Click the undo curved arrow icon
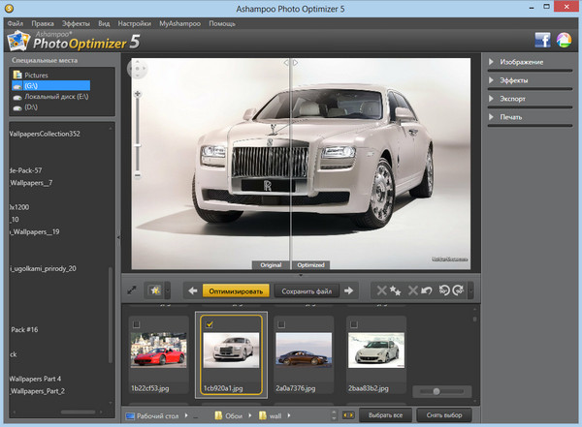This screenshot has width=582, height=427. [x=427, y=290]
